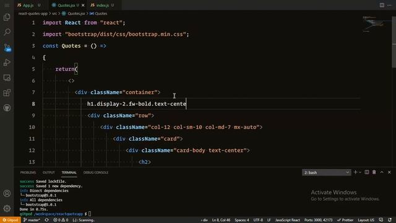Open editor More Actions ellipsis
This screenshot has width=396, height=223.
pyautogui.click(x=389, y=5)
